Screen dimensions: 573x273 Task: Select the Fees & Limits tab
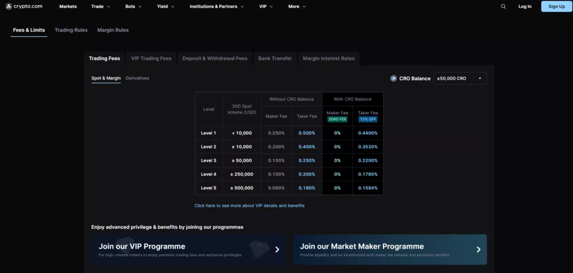(29, 30)
